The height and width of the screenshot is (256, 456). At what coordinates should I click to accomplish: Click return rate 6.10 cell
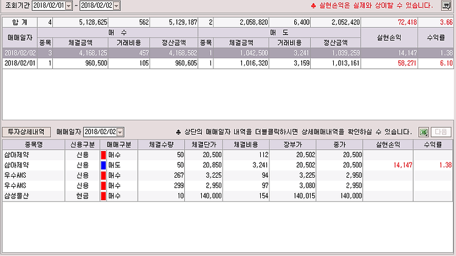point(436,63)
